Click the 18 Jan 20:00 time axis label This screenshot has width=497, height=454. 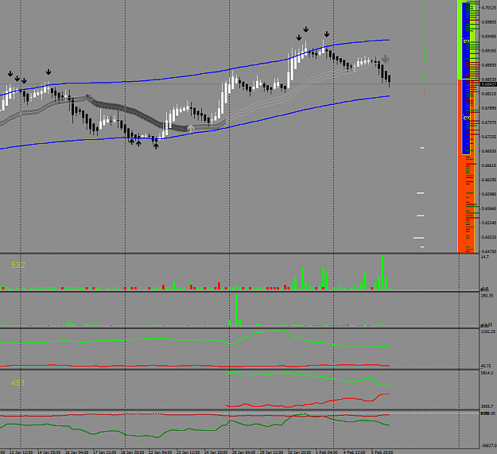point(133,452)
